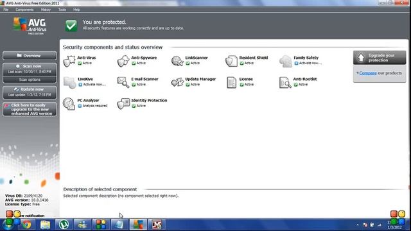Click the Anti-Virus Active status
Image resolution: width=411 pixels, height=231 pixels.
pyautogui.click(x=85, y=63)
